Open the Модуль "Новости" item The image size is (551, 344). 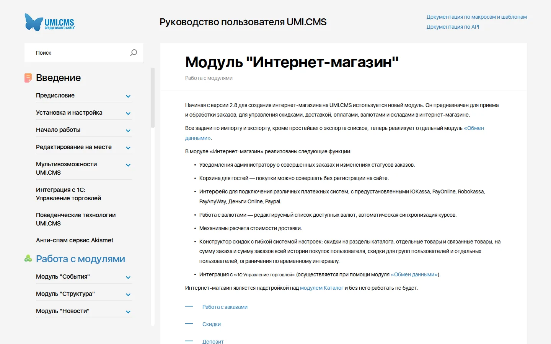click(63, 311)
